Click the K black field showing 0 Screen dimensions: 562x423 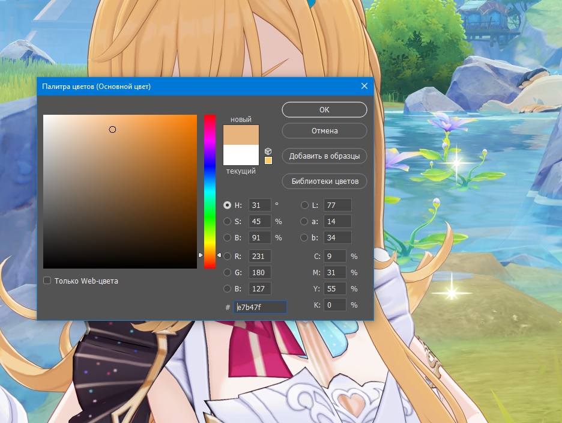[x=335, y=305]
